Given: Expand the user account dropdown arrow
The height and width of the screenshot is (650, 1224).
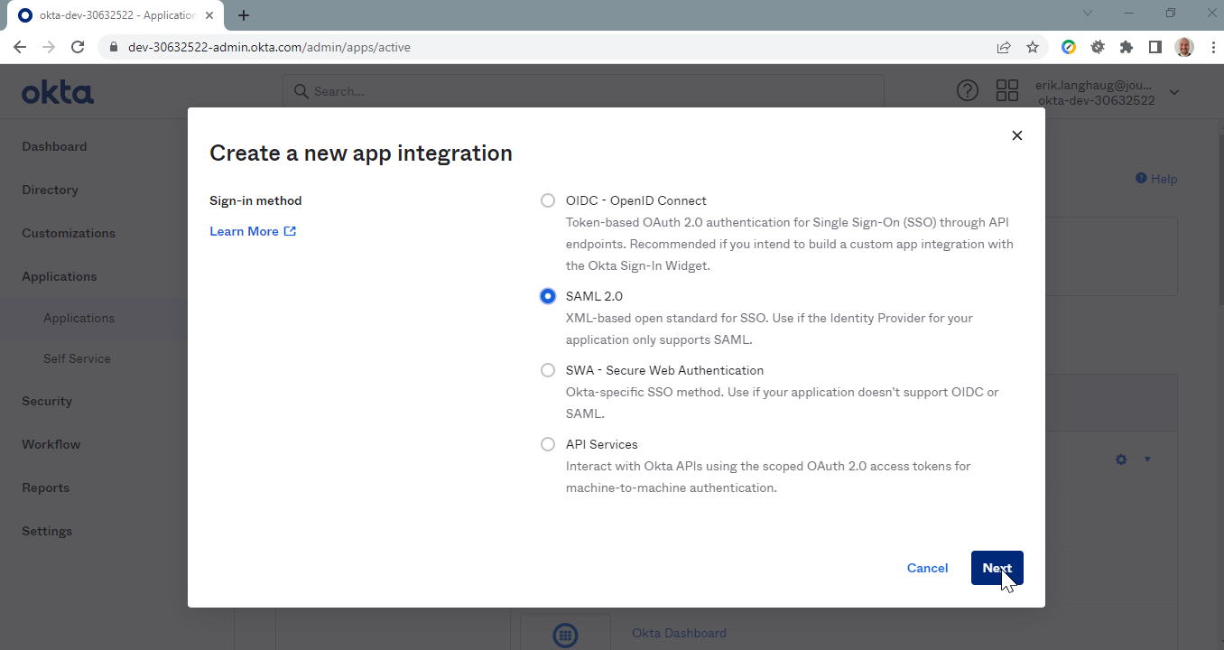Looking at the screenshot, I should (x=1174, y=92).
